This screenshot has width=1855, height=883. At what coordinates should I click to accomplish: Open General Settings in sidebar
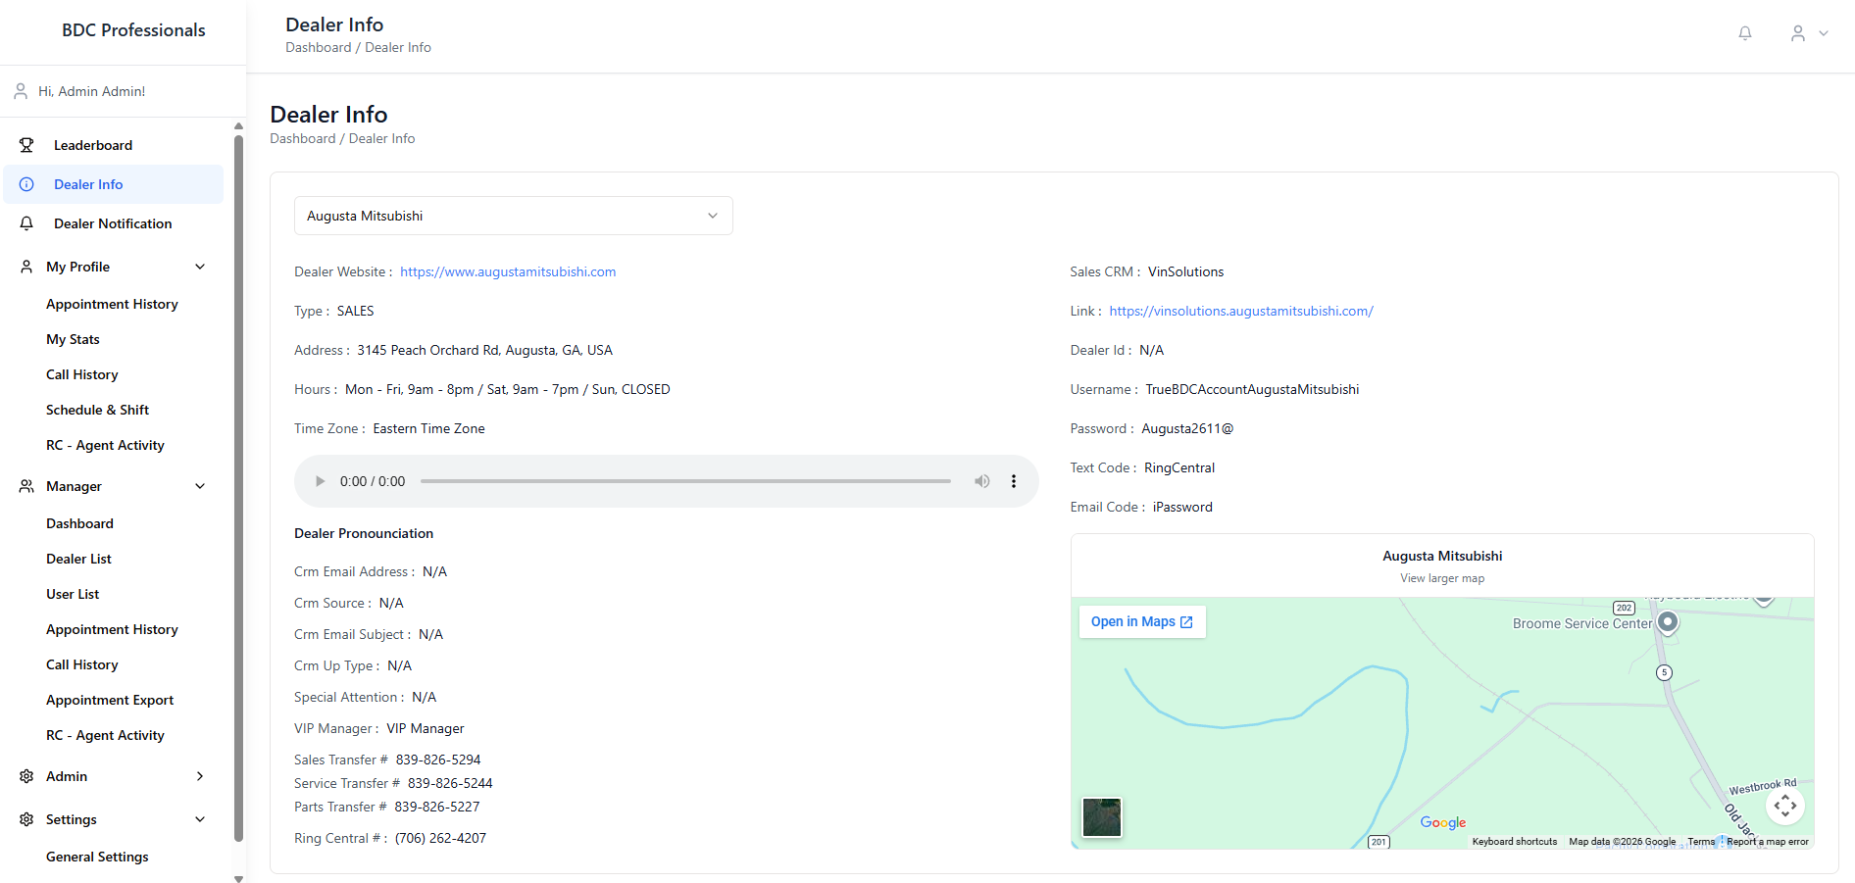pyautogui.click(x=97, y=857)
